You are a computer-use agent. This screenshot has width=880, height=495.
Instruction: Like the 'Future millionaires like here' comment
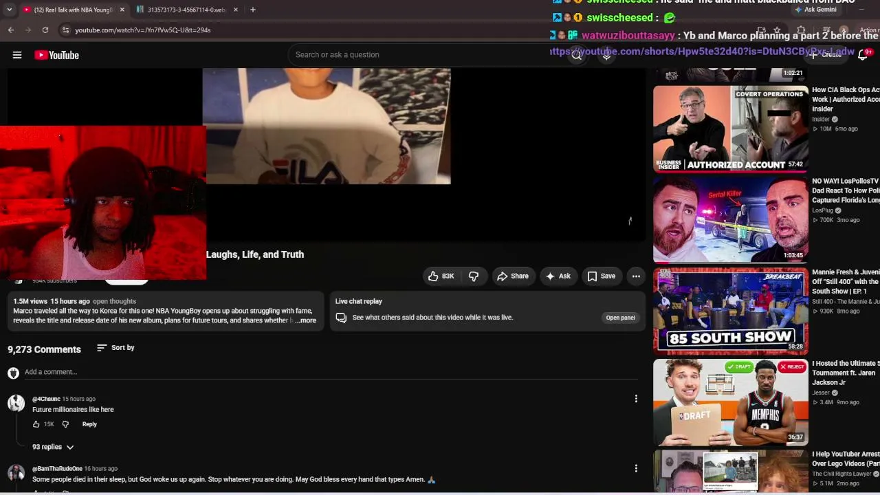click(x=36, y=424)
